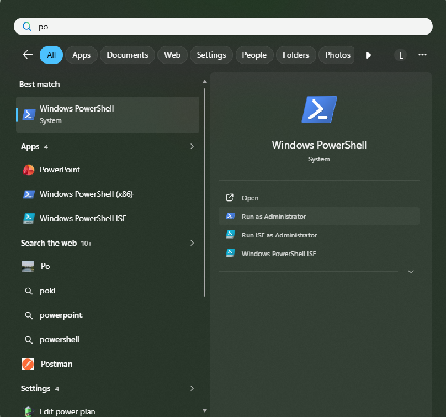Expand the Settings results section
Screen dimensions: 446x417
coord(192,388)
